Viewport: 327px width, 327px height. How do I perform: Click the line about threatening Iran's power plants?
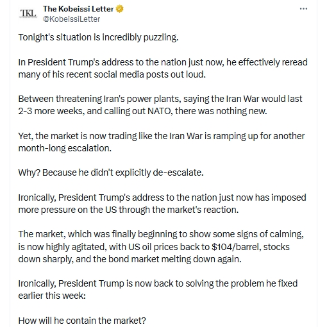(x=160, y=99)
